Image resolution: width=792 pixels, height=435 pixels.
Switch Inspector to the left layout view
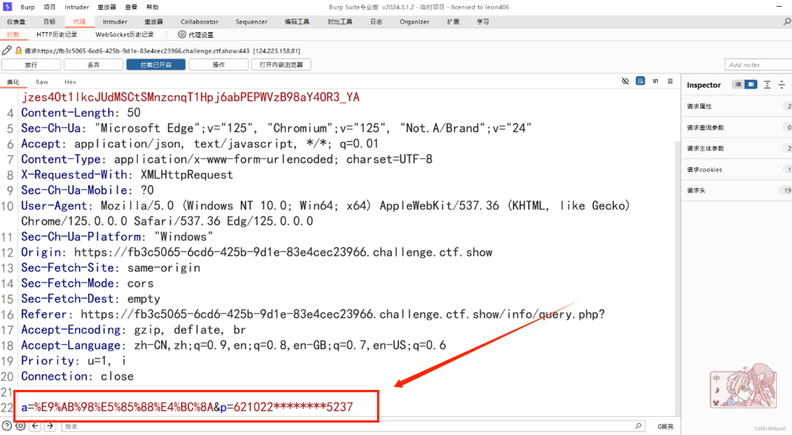pyautogui.click(x=738, y=84)
